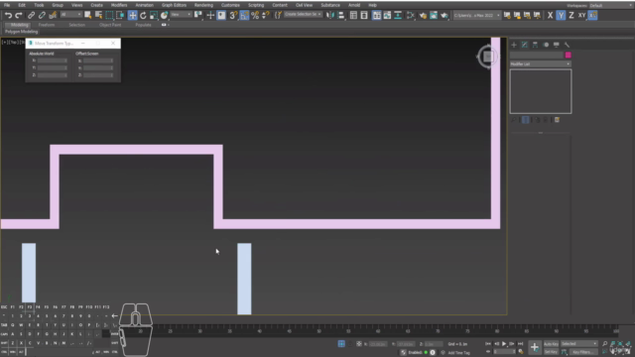Toggle the Layer Explorer icon

364,16
